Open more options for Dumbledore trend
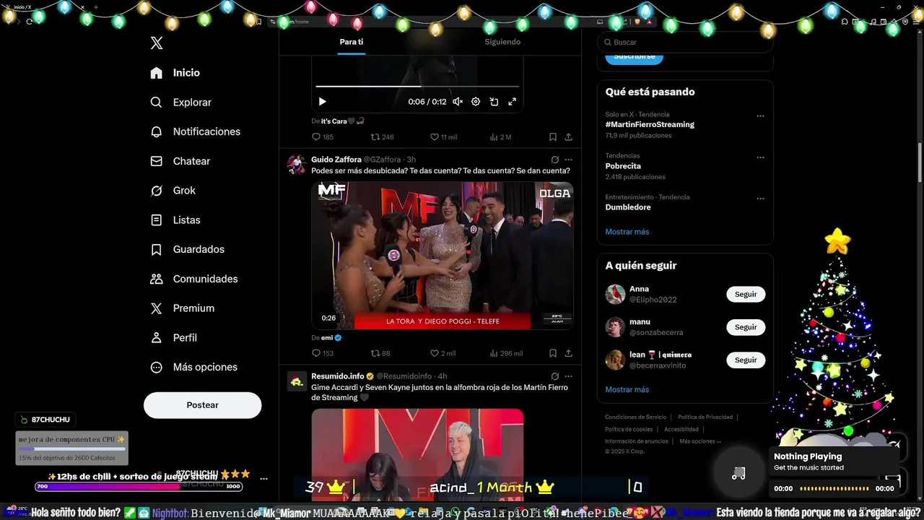The height and width of the screenshot is (520, 924). click(760, 199)
